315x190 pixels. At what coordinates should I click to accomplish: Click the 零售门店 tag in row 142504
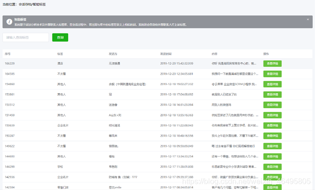63,187
